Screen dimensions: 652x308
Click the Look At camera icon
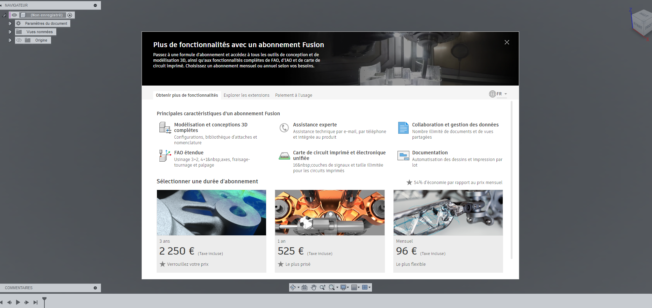304,287
